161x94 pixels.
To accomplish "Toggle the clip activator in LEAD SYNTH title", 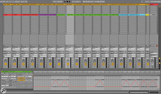I will click(2, 72).
